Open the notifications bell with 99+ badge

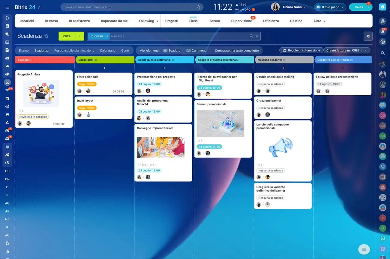[x=382, y=31]
